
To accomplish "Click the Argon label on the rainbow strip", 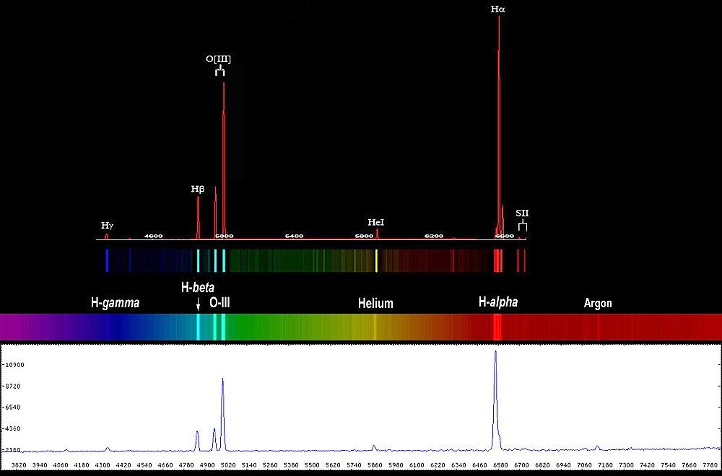I will (599, 304).
